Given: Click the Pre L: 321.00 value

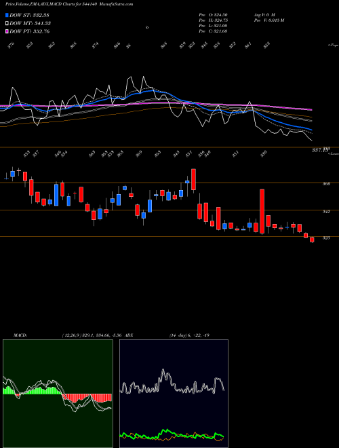Looking at the screenshot, I should (x=213, y=26).
